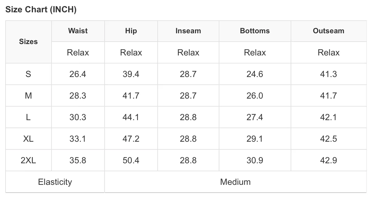The image size is (369, 199).
Task: Click waist value 26.4 for size S
Action: 78,74
